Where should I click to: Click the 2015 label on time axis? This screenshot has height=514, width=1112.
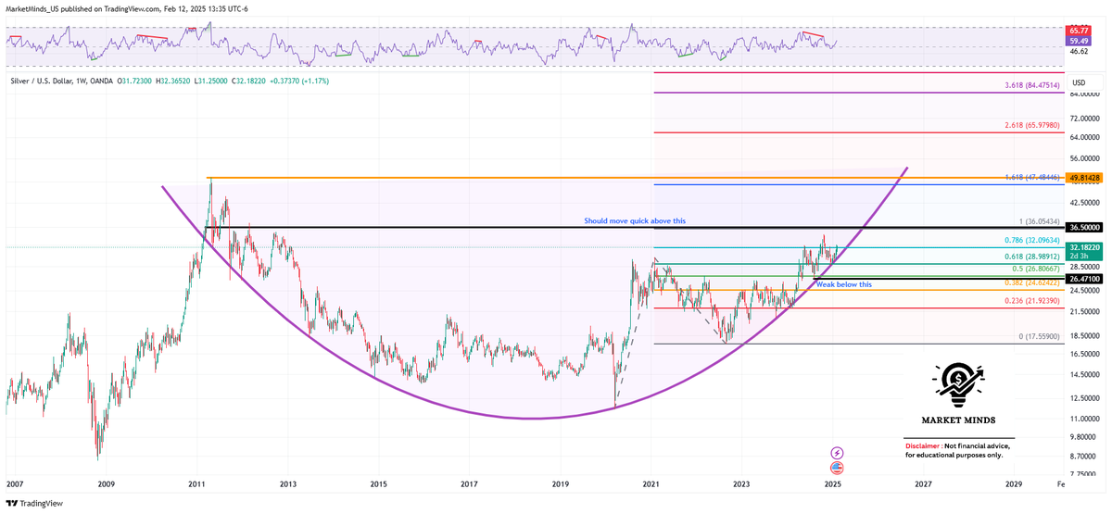pyautogui.click(x=378, y=484)
